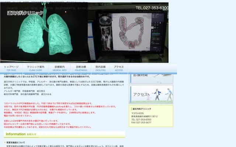
Task: Click the トップページ navigation tab
Action: tap(11, 68)
